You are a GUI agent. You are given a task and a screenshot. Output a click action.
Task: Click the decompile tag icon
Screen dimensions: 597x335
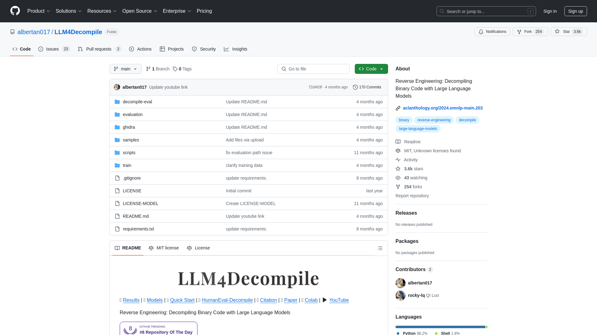(467, 120)
